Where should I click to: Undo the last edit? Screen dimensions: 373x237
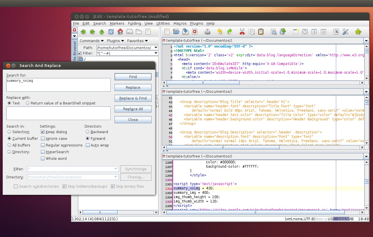220,32
